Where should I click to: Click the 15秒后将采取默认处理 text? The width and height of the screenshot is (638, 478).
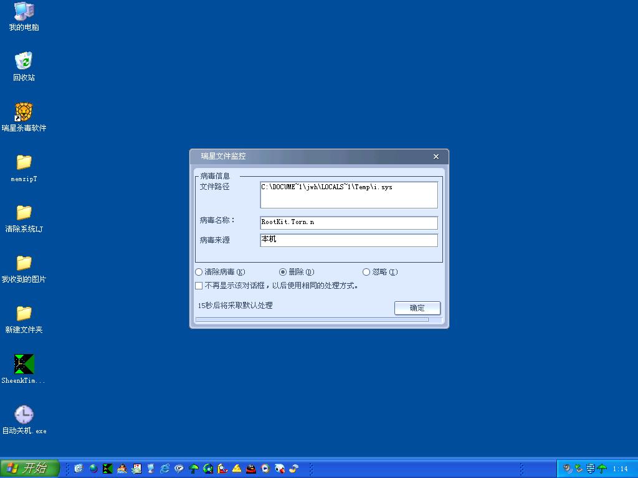tap(235, 305)
